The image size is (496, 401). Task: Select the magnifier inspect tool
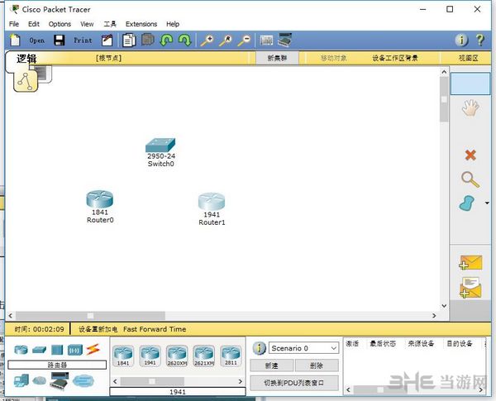click(x=470, y=179)
